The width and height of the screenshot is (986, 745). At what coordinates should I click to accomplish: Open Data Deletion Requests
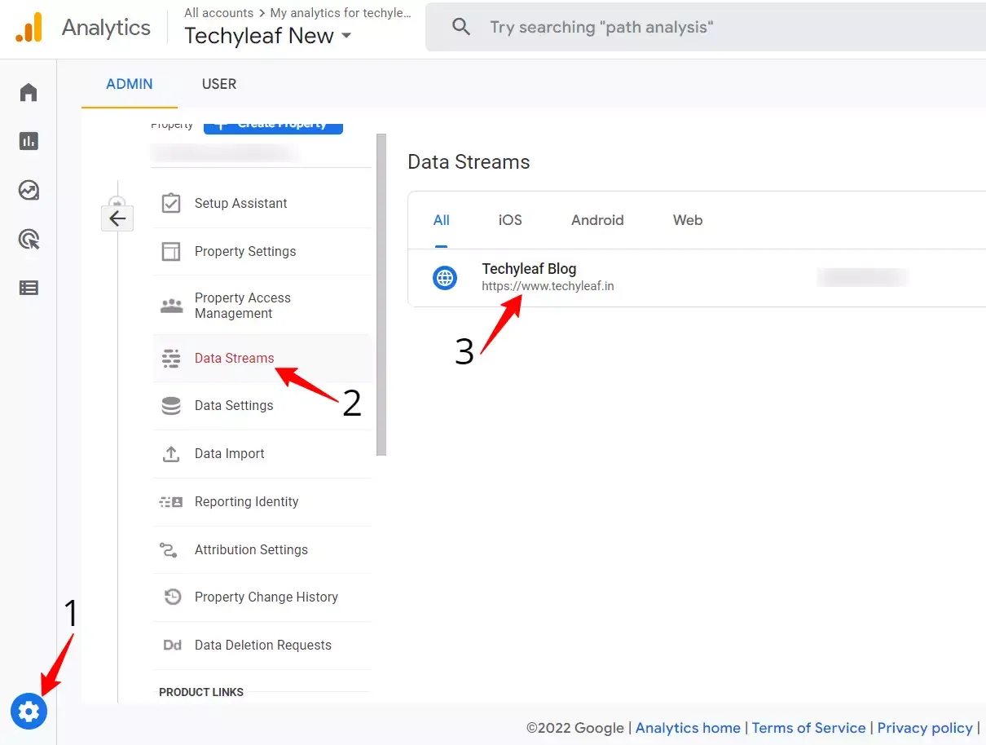pos(262,645)
